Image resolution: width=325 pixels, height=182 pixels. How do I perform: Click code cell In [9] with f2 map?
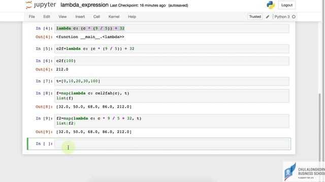(172, 121)
